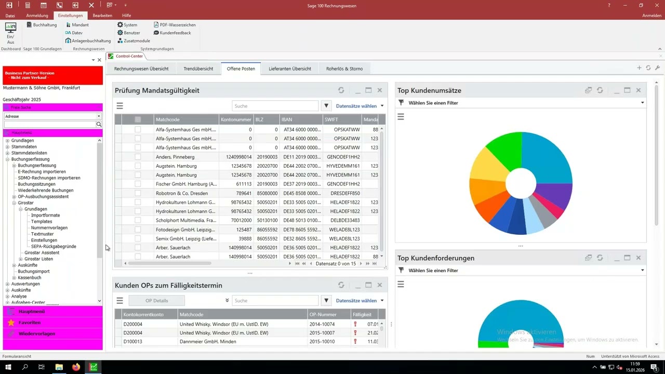This screenshot has height=374, width=665.
Task: Open the System settings gear
Action: (x=127, y=25)
